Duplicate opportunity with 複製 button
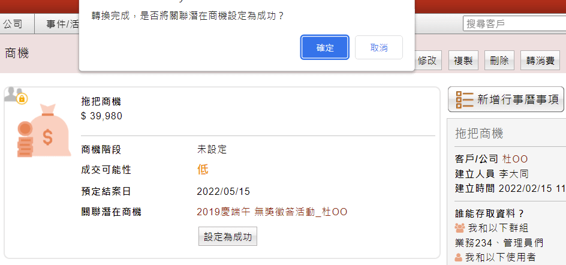 coord(463,61)
